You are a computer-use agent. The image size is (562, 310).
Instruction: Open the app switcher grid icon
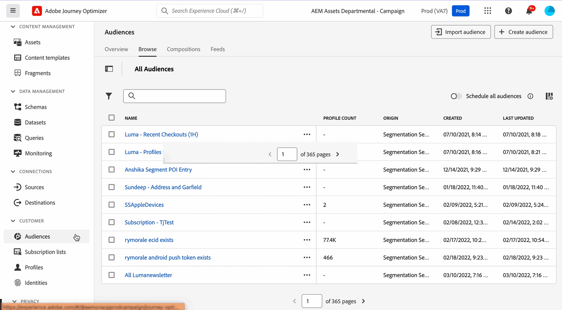(487, 11)
